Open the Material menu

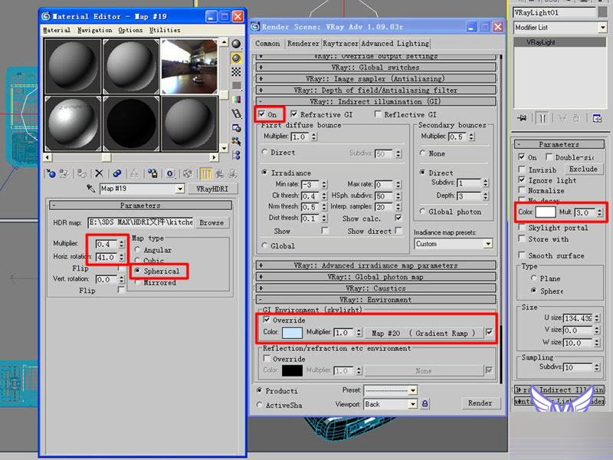57,30
